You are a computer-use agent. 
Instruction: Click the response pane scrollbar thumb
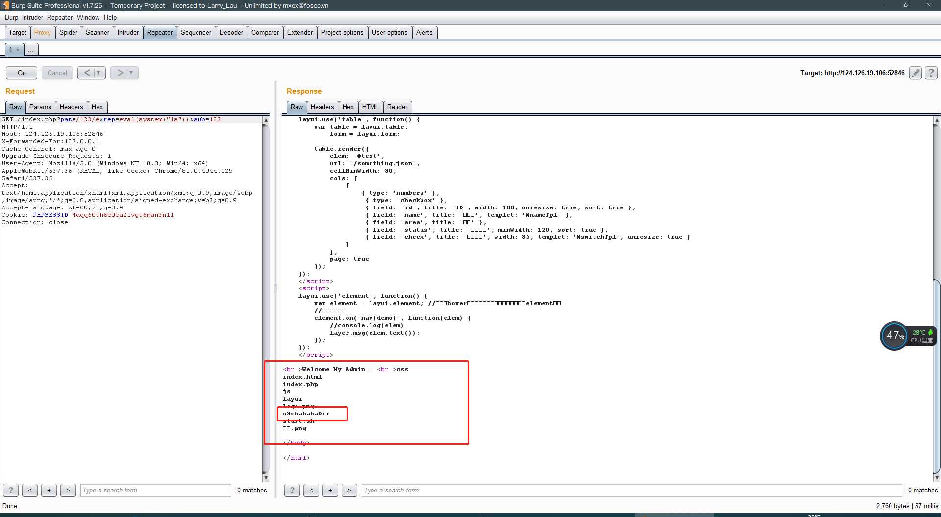[x=937, y=376]
